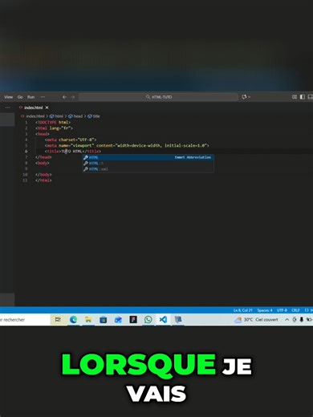This screenshot has height=417, width=313.
Task: Click the opening head tag line
Action: tap(43, 134)
